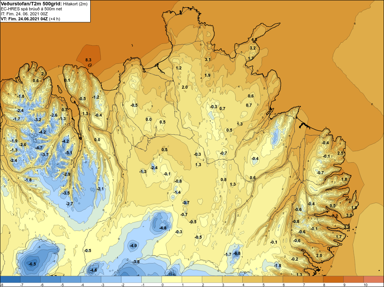
Task: Click the -1.4 temperature value
Action: (177, 192)
